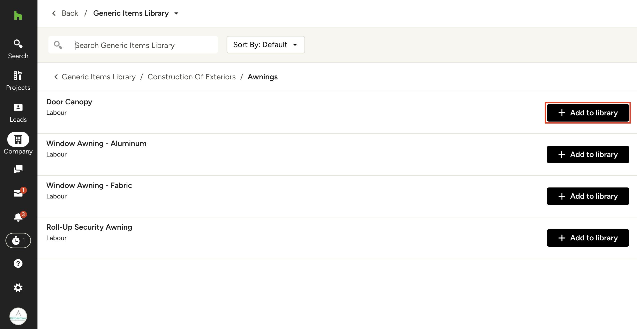
Task: Return to Generic Items Library breadcrumb
Action: click(98, 77)
